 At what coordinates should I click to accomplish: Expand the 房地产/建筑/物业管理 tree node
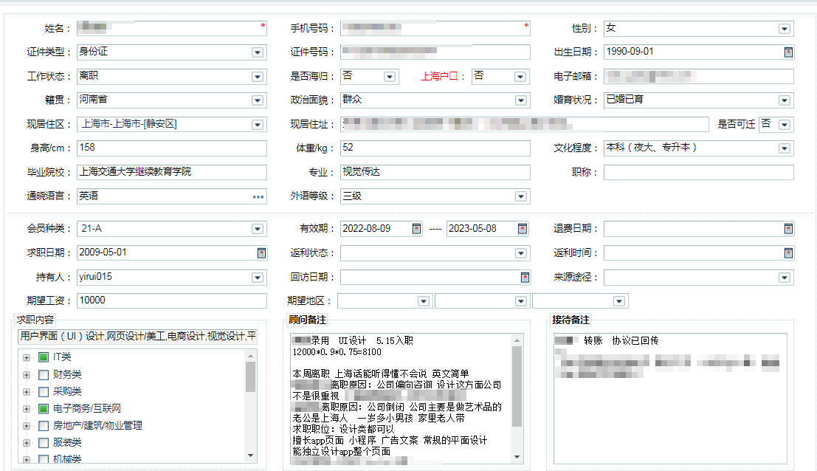coord(26,426)
